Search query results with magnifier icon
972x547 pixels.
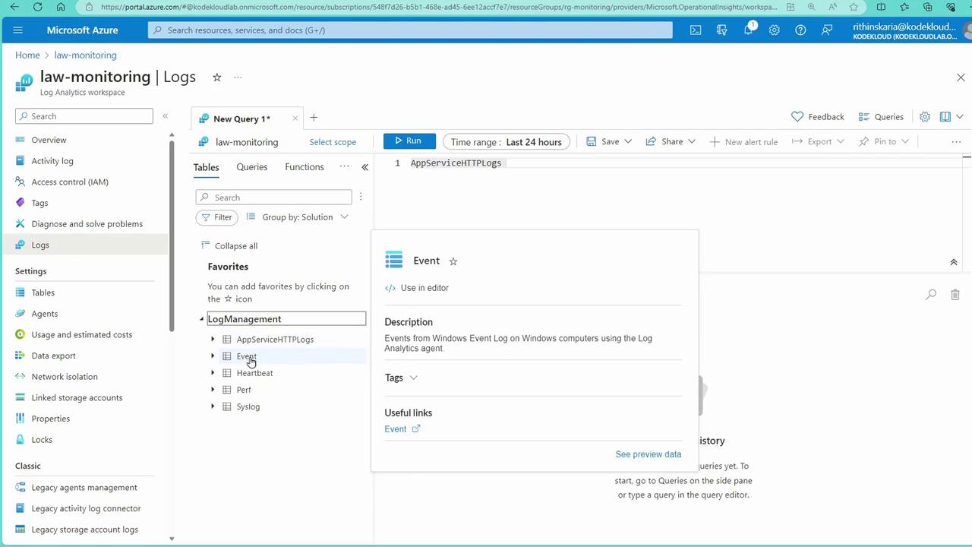click(931, 294)
